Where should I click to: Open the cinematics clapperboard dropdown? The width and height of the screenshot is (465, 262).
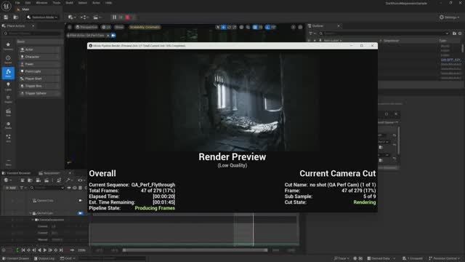click(97, 17)
